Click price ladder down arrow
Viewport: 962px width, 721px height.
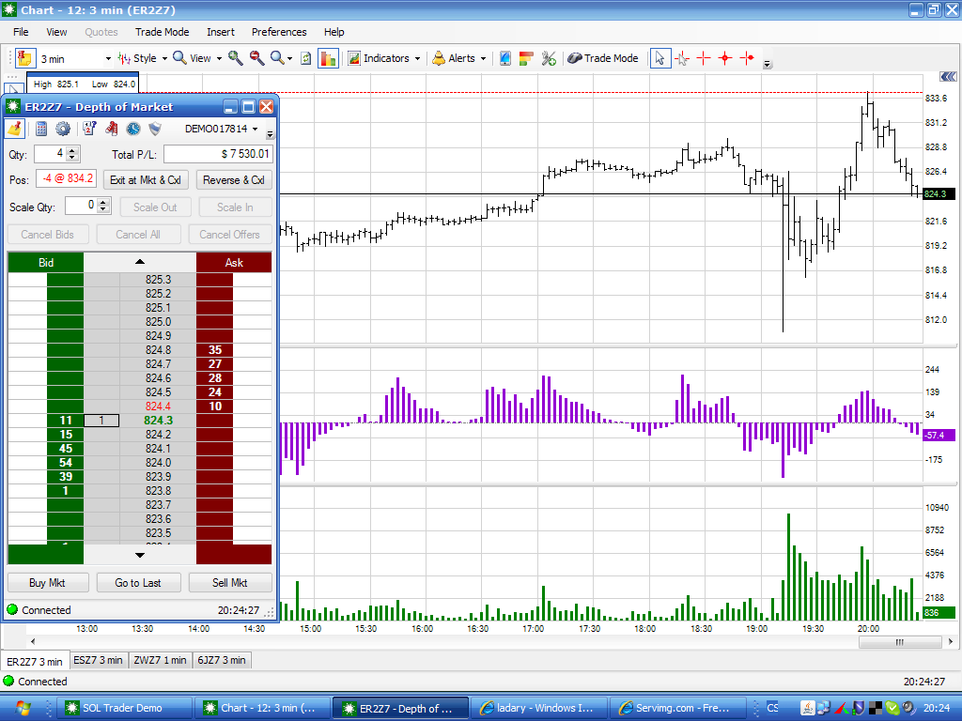point(140,555)
